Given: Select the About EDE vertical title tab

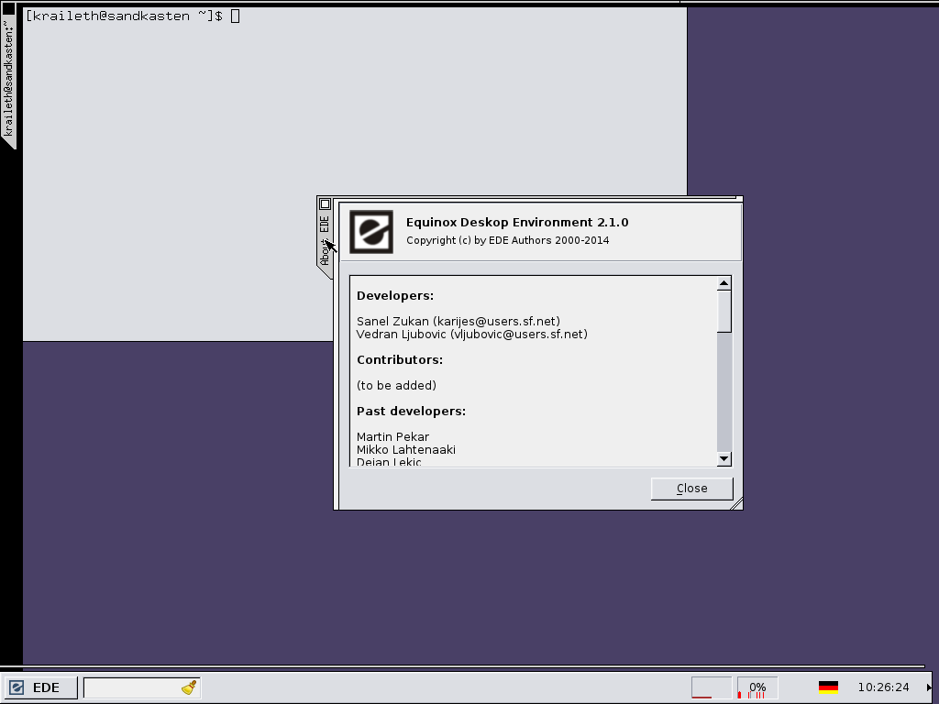Looking at the screenshot, I should coord(325,238).
